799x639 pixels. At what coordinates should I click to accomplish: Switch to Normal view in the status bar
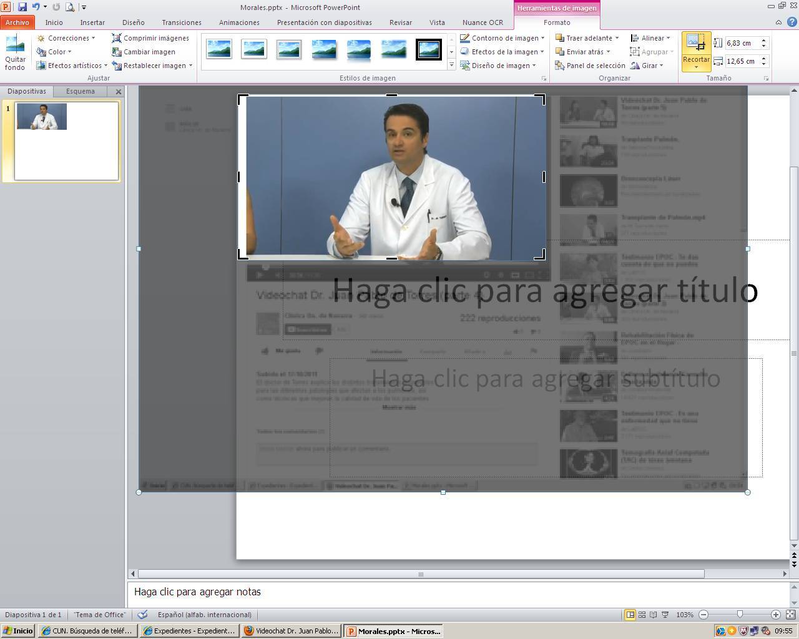pyautogui.click(x=630, y=615)
